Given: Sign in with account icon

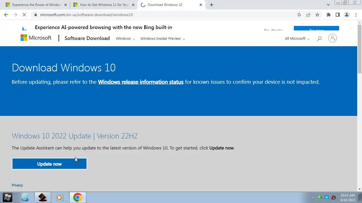Looking at the screenshot, I should [333, 38].
